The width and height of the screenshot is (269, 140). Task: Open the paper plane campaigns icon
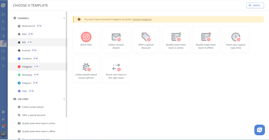coord(3,36)
